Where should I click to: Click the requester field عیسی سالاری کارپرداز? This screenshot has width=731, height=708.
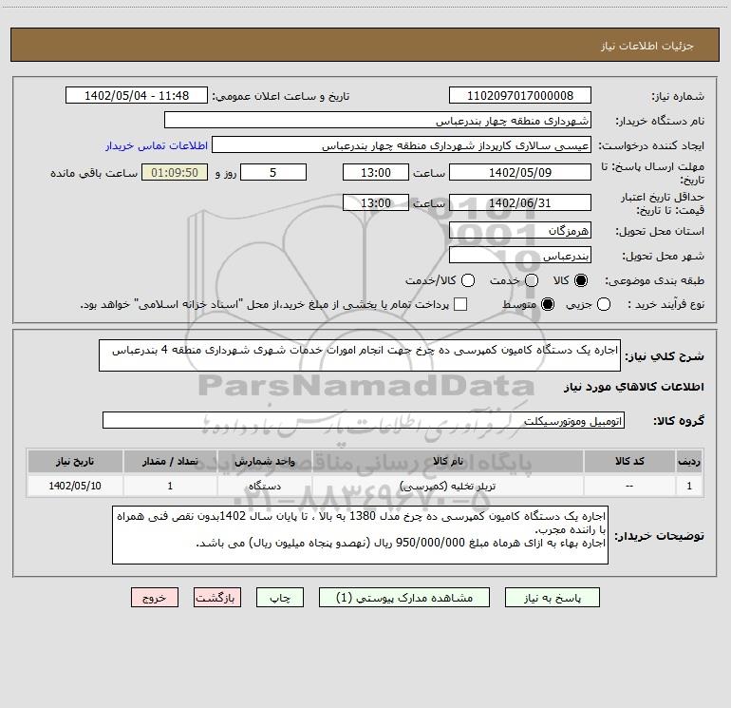point(402,144)
